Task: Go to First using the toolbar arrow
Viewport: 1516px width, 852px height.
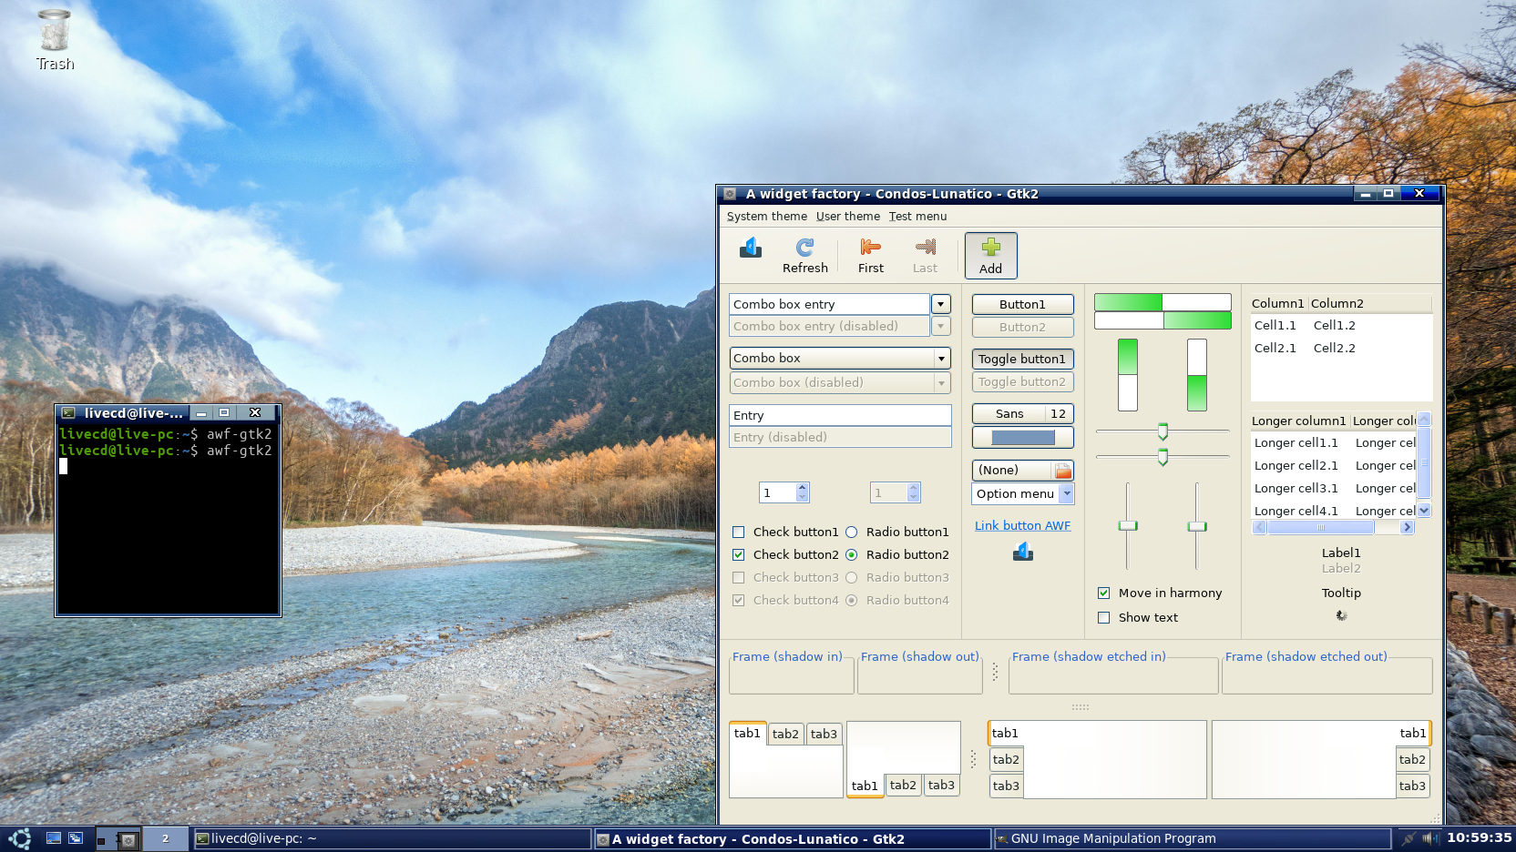Action: [871, 247]
